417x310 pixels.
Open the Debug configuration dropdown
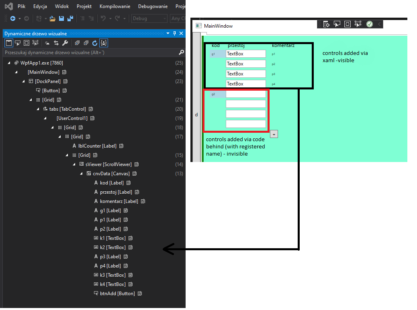click(148, 18)
